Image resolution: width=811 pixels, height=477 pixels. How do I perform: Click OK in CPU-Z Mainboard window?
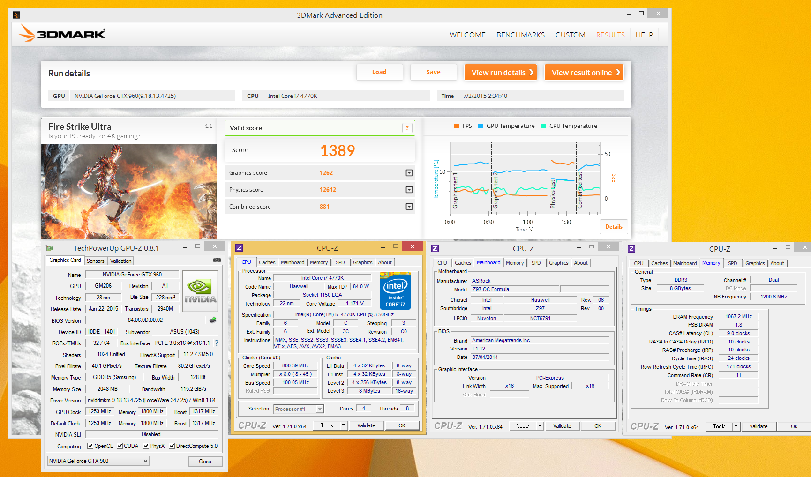click(x=598, y=426)
